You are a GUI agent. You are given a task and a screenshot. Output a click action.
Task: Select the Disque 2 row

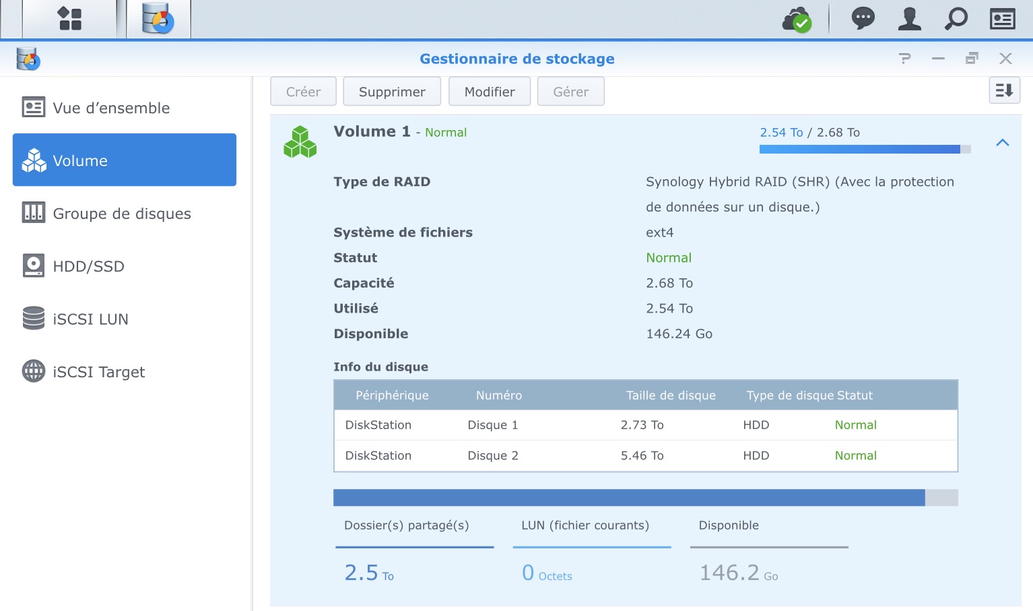646,455
